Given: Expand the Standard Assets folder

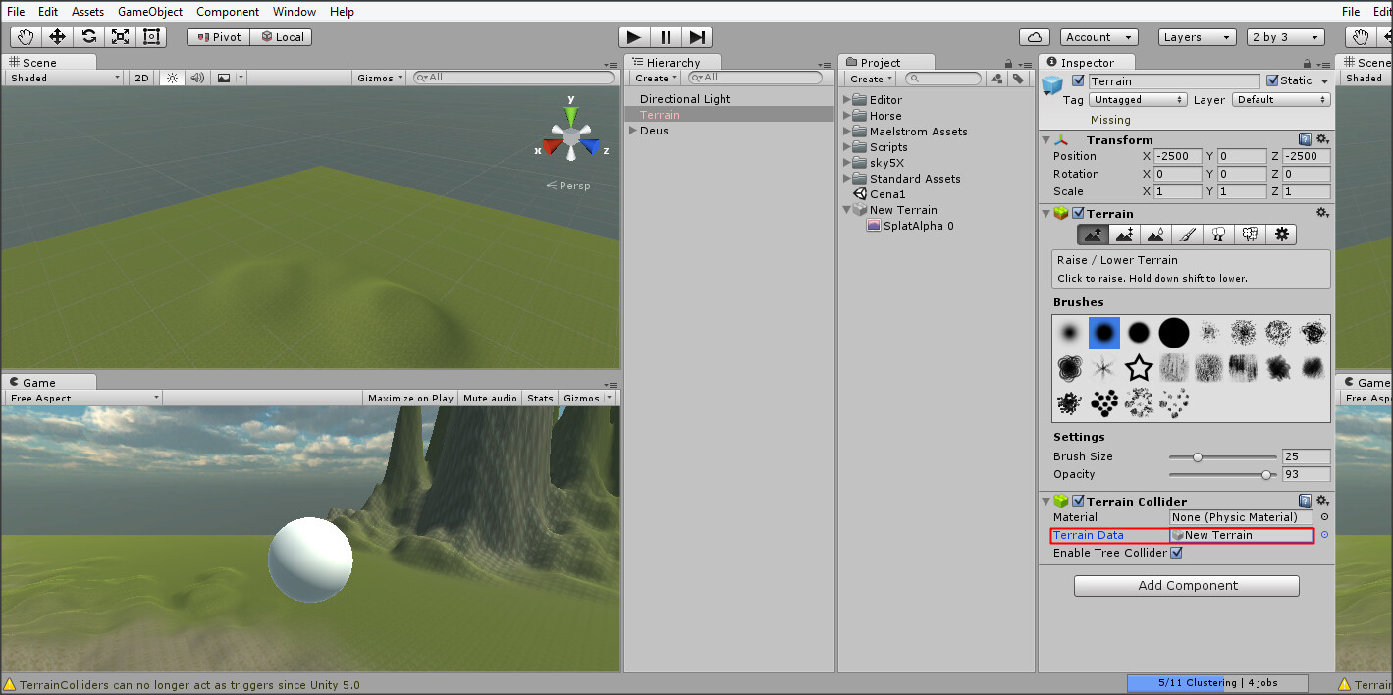Looking at the screenshot, I should point(846,178).
